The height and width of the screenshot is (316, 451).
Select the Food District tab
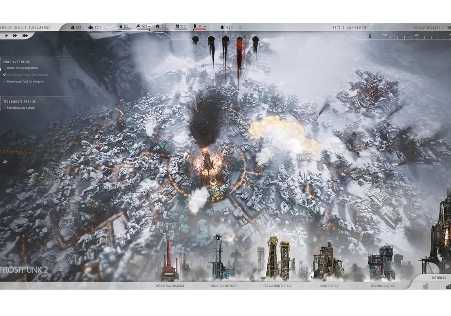point(330,286)
